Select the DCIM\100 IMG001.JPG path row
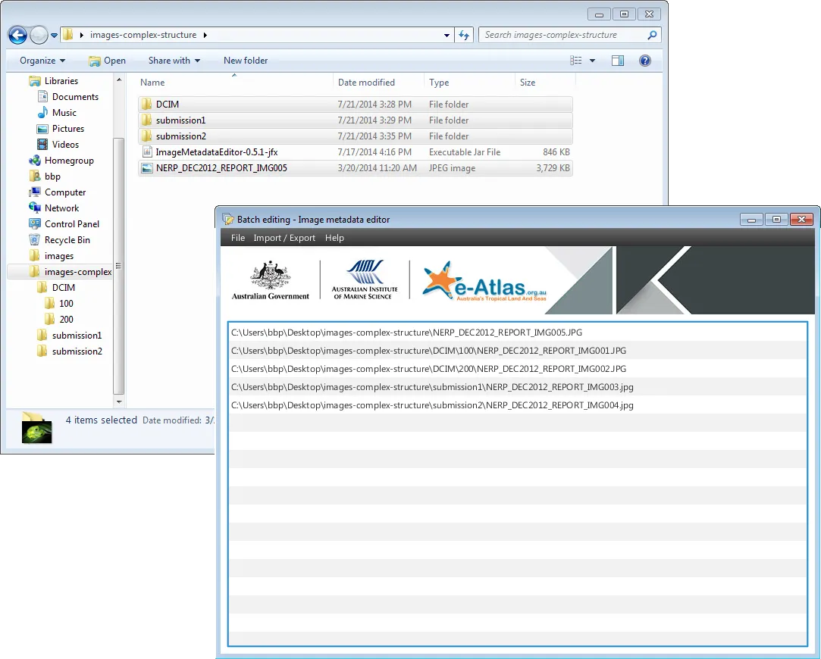The image size is (821, 659). pos(518,351)
